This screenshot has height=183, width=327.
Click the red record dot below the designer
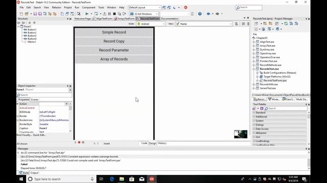pyautogui.click(x=79, y=142)
